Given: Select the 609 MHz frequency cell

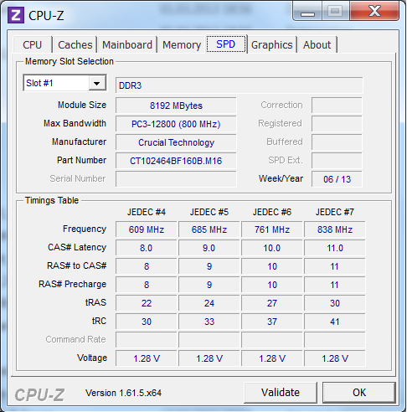Looking at the screenshot, I should [x=147, y=229].
